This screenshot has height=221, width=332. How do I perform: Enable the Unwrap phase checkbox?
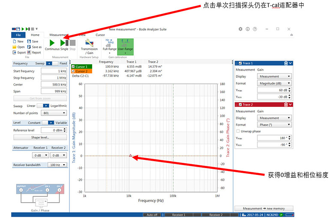[x=238, y=131]
